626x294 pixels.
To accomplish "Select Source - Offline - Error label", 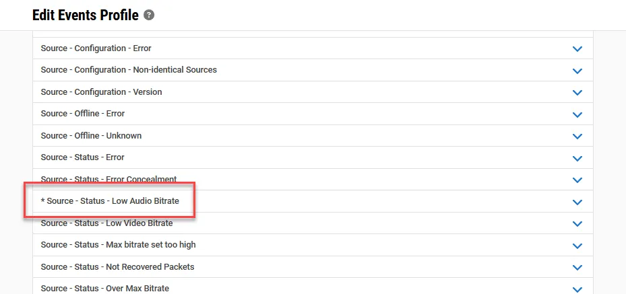I will coord(83,114).
